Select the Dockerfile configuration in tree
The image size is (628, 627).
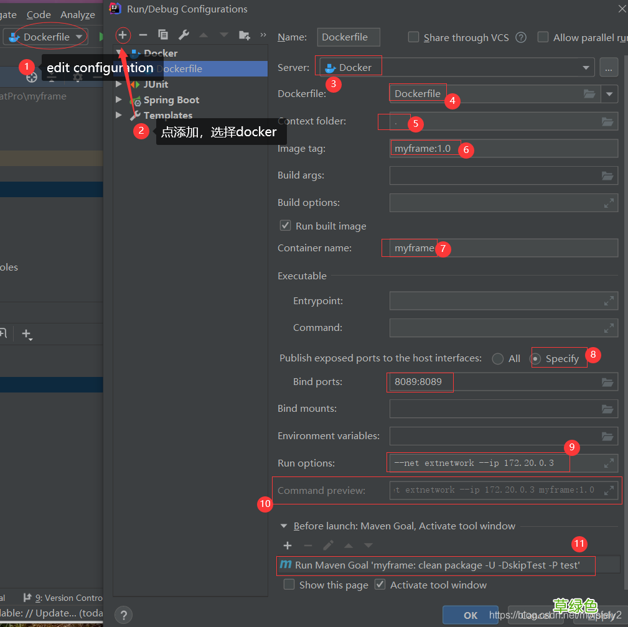point(190,68)
